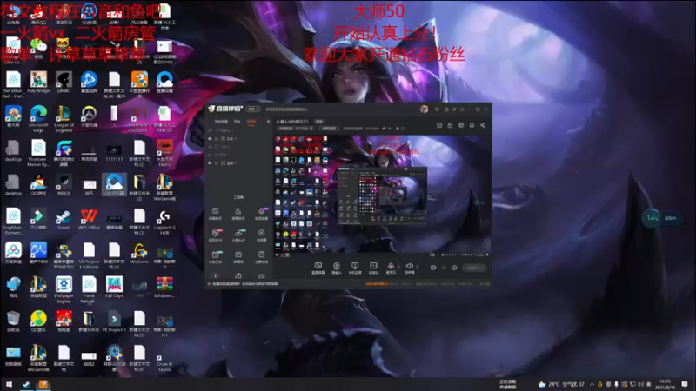
Task: Expand the microphone device dropdown arrow
Action: tap(398, 267)
